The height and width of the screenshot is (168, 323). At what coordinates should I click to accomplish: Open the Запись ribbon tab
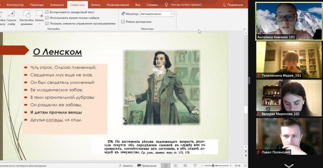96,5
